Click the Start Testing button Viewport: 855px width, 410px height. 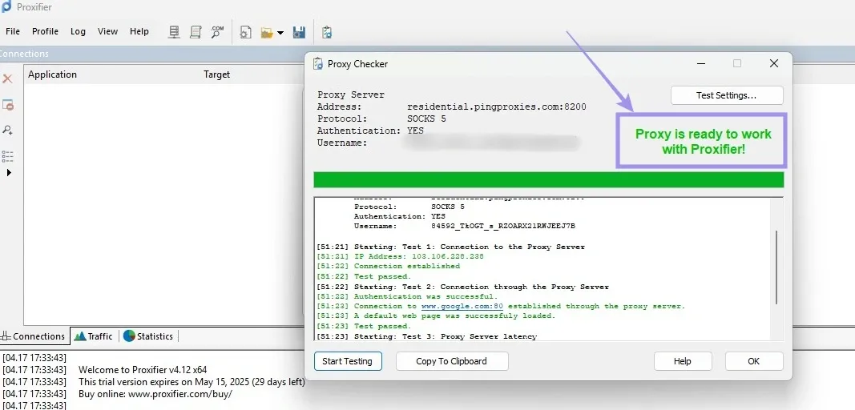click(347, 361)
